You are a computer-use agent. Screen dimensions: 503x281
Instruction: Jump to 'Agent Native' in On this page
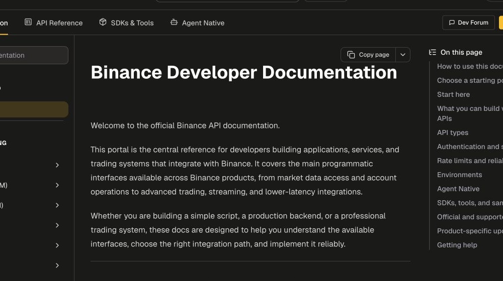458,189
